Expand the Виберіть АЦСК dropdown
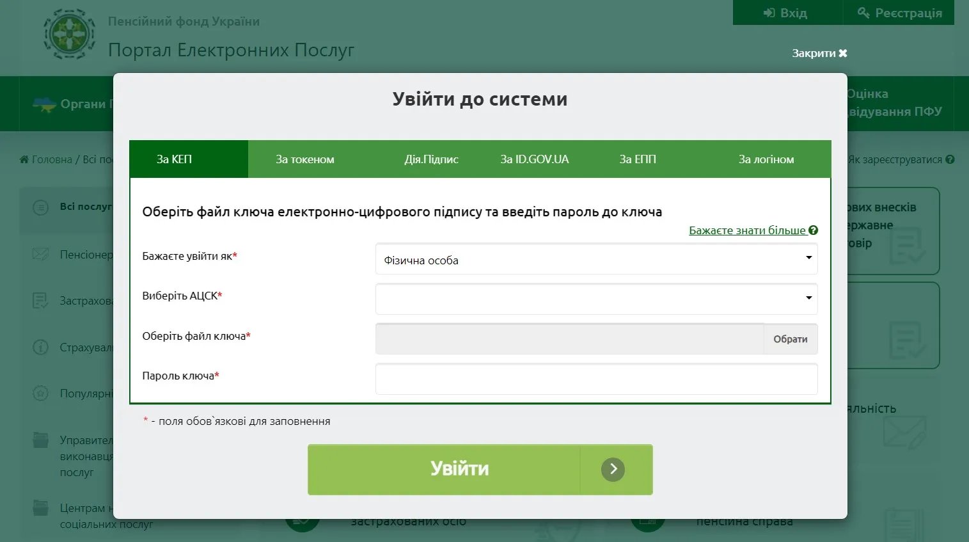The height and width of the screenshot is (542, 969). 596,299
